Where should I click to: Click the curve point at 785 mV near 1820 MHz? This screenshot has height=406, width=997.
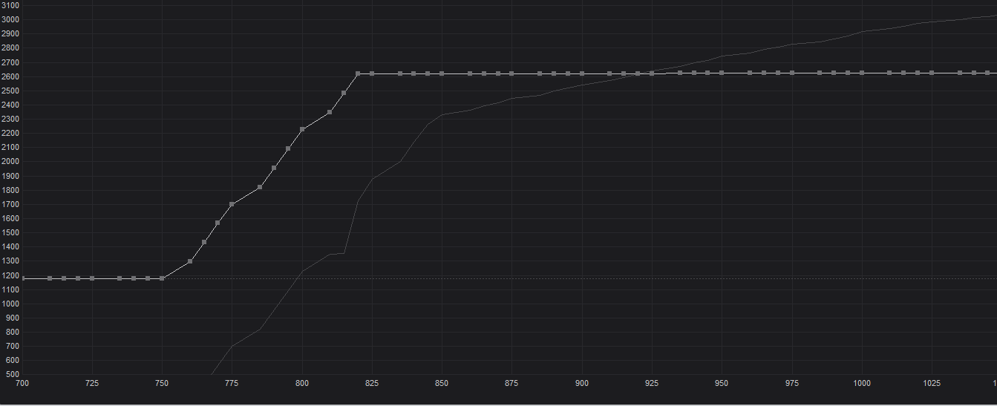260,187
